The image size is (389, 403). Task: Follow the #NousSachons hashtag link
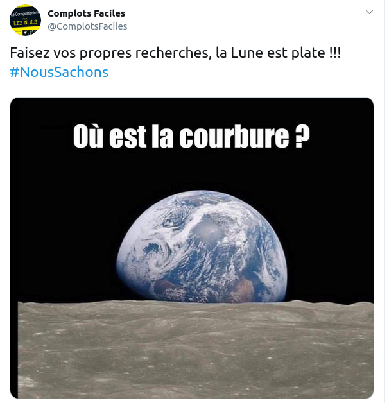tap(59, 72)
